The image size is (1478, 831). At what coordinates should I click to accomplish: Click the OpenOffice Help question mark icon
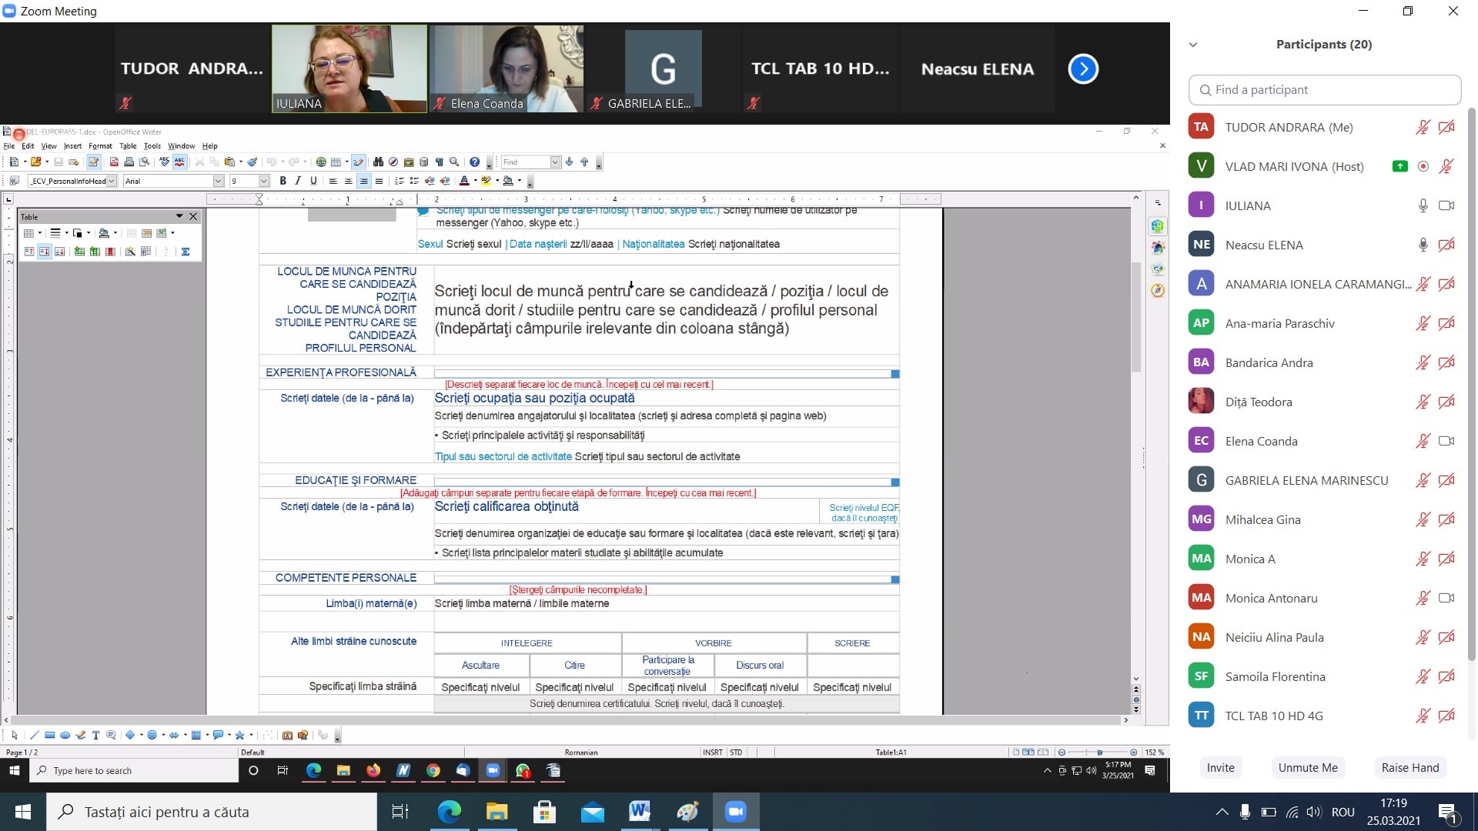tap(475, 162)
